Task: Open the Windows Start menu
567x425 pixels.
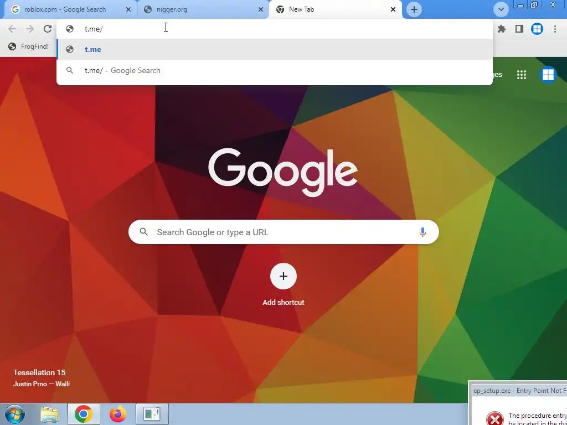Action: click(x=15, y=414)
